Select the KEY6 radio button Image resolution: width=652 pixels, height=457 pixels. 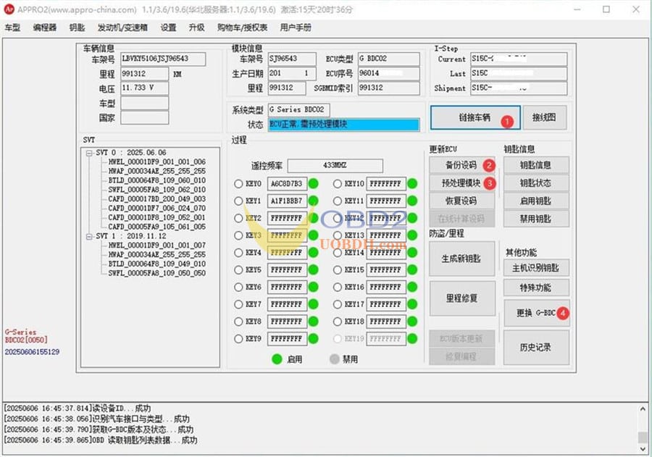(238, 287)
